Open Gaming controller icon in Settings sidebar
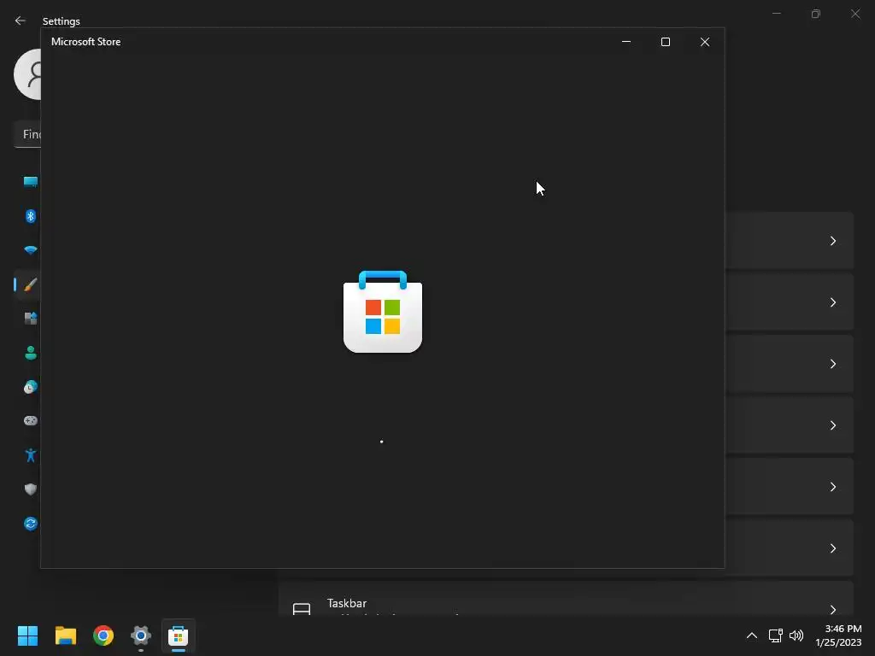 coord(31,420)
